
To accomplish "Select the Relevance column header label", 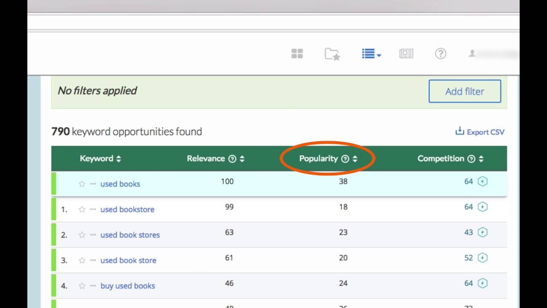I will pyautogui.click(x=206, y=159).
